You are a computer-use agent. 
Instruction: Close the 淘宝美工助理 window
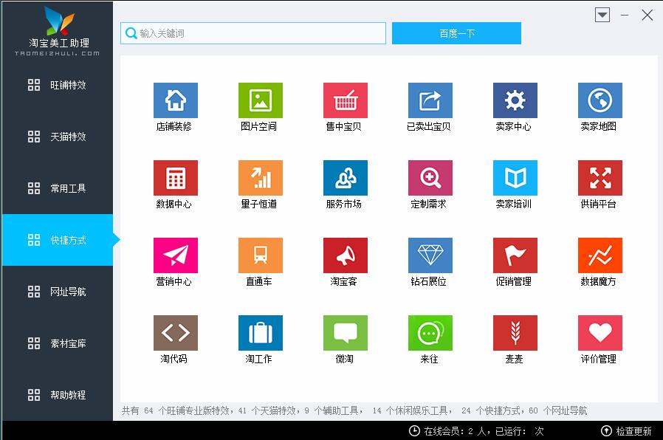pos(647,15)
